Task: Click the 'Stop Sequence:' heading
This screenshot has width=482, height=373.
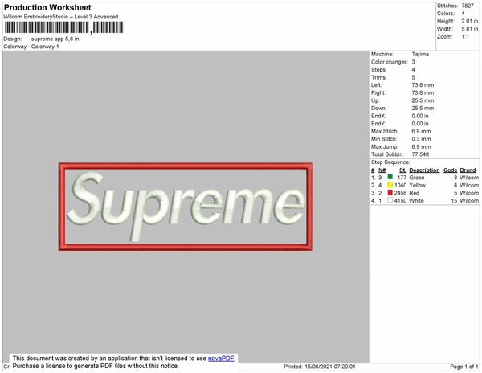Action: point(390,162)
